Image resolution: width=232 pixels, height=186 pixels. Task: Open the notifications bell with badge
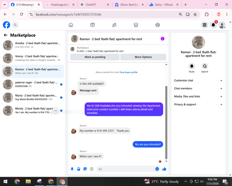213,25
